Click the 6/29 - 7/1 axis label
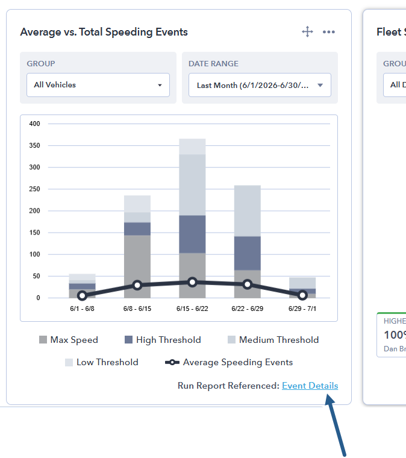Screen dimensions: 406x458 click(302, 309)
